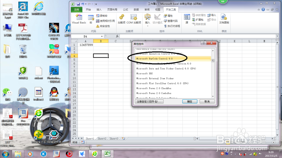Open the Windows Start menu
Viewport: 282px width, 158px height.
[5, 154]
